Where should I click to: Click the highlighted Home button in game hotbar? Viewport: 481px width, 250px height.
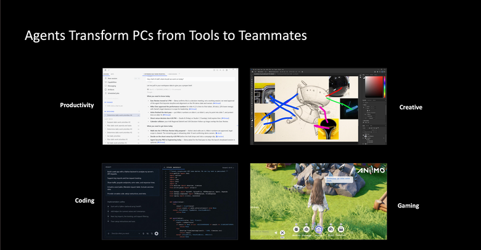point(319,230)
